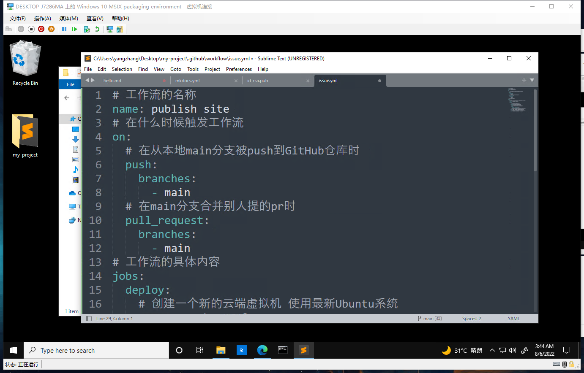The width and height of the screenshot is (584, 373).
Task: Pause the virtual machine from the toolbar
Action: 64,29
